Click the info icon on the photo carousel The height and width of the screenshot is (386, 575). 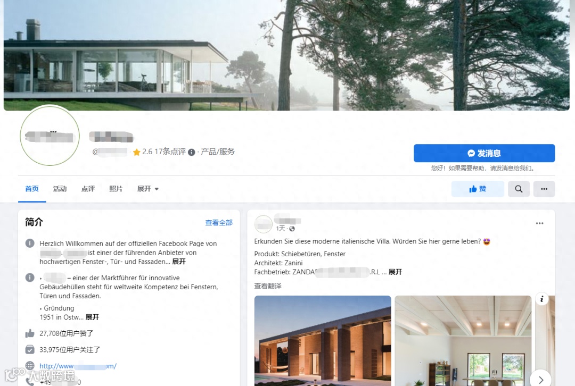point(541,299)
